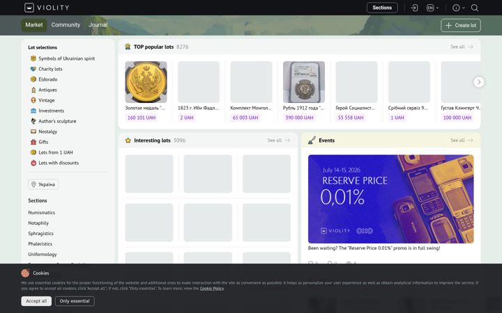Switch to the Community tab

[x=66, y=25]
